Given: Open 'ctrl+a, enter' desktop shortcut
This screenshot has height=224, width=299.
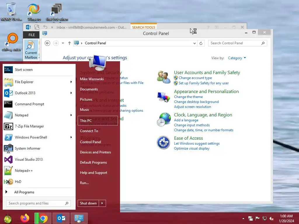Looking at the screenshot, I should 11,42.
